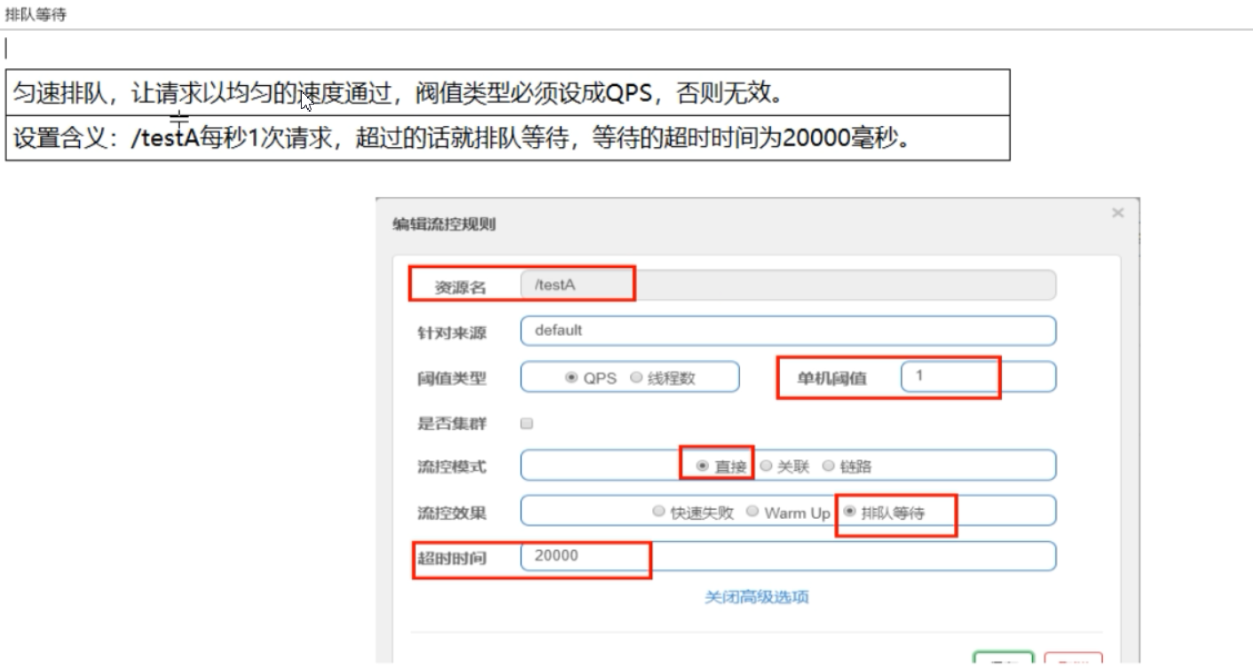Close the 编辑流控规则 dialog with X

1117,213
